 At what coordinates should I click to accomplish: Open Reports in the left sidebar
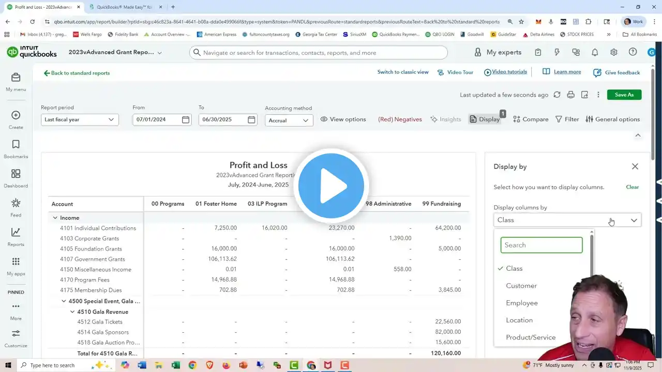tap(16, 237)
